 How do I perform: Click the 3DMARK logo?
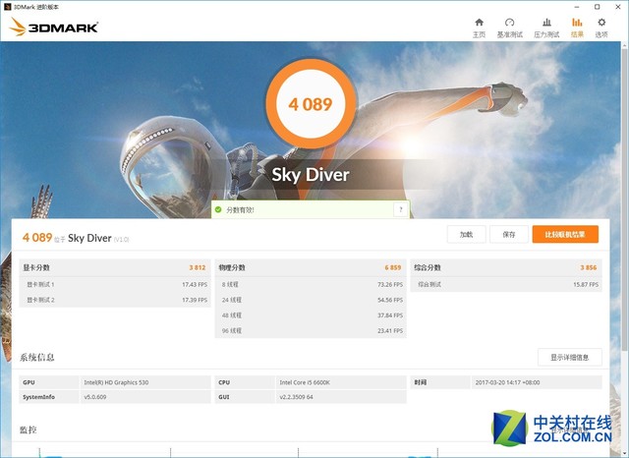tap(54, 27)
